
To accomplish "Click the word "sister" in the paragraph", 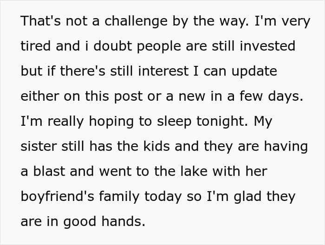I will click(39, 146).
